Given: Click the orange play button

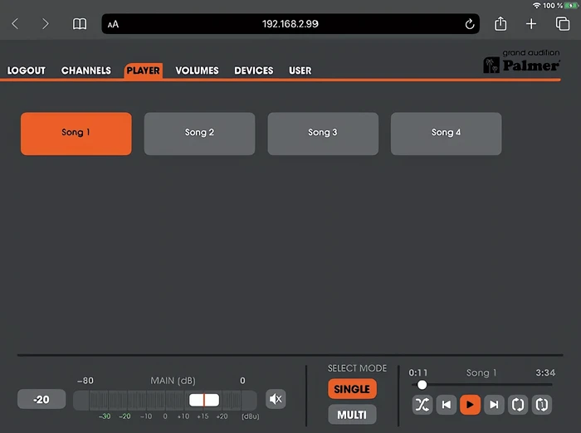Looking at the screenshot, I should click(x=470, y=405).
